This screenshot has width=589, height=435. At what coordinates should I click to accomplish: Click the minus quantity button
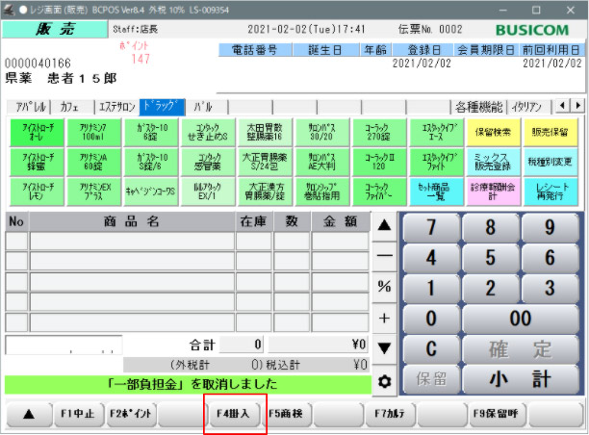coord(385,257)
